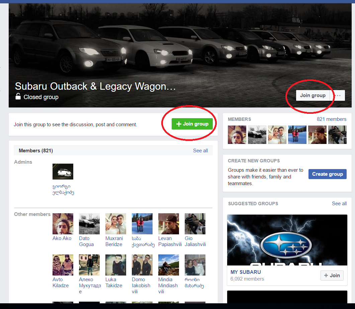Open the MY SUBARU group title link

pos(246,272)
